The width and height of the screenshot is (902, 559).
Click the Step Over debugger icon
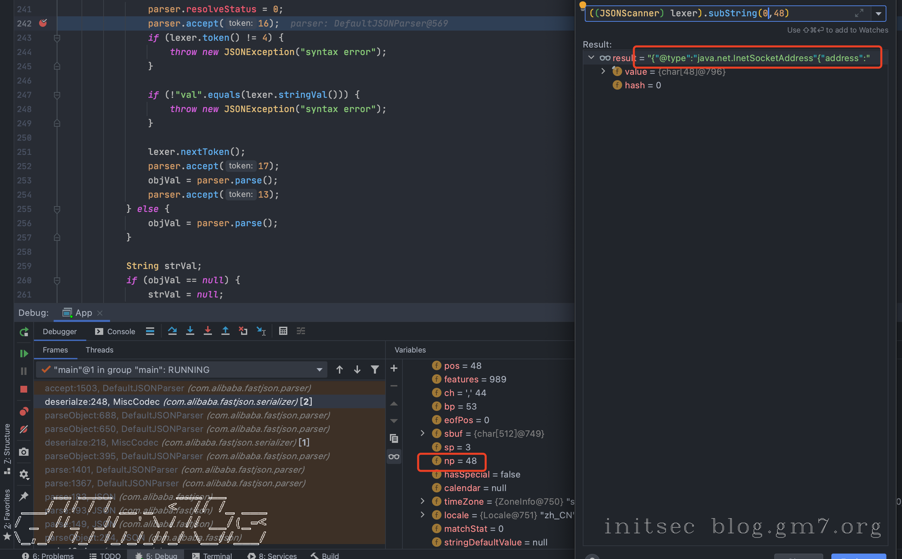coord(172,331)
